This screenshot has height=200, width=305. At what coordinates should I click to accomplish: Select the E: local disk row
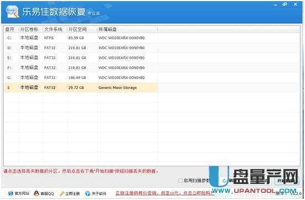tap(81, 57)
